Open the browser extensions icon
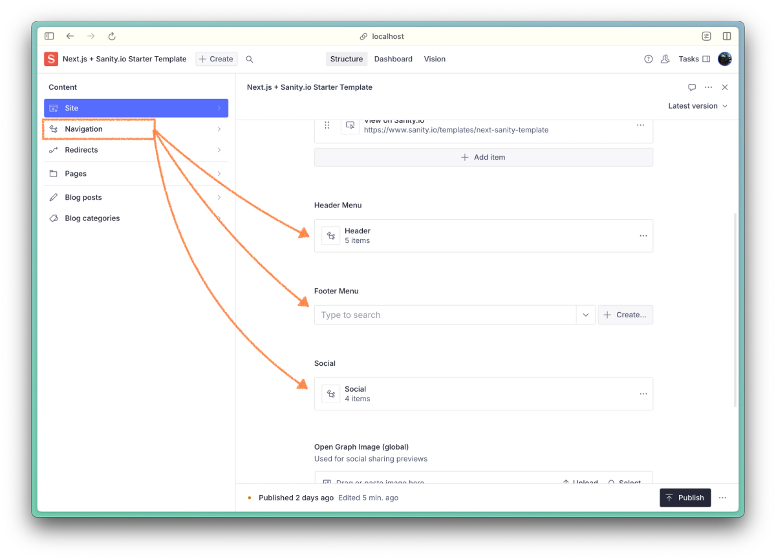 706,36
